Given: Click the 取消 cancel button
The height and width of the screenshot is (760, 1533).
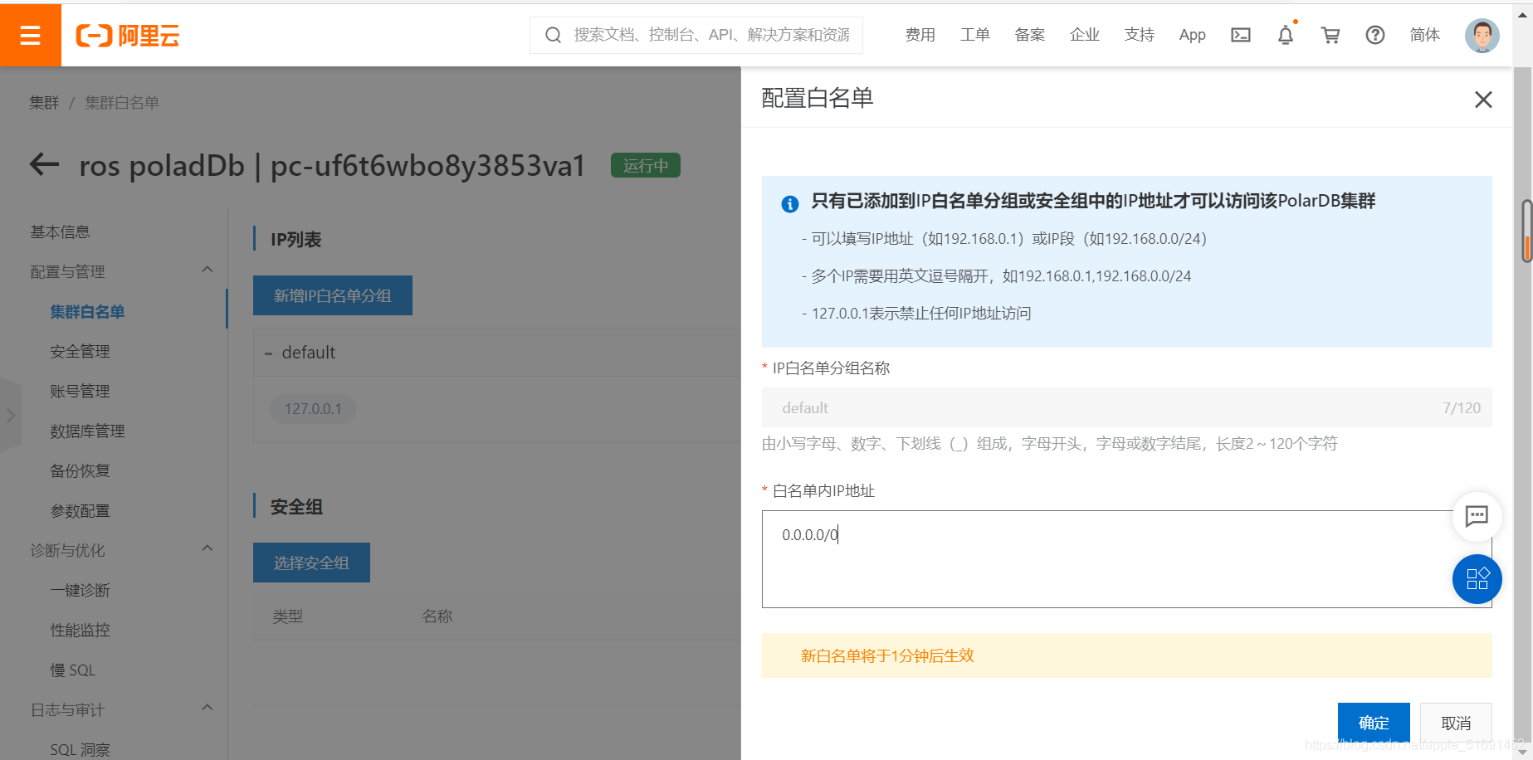Looking at the screenshot, I should tap(1456, 723).
